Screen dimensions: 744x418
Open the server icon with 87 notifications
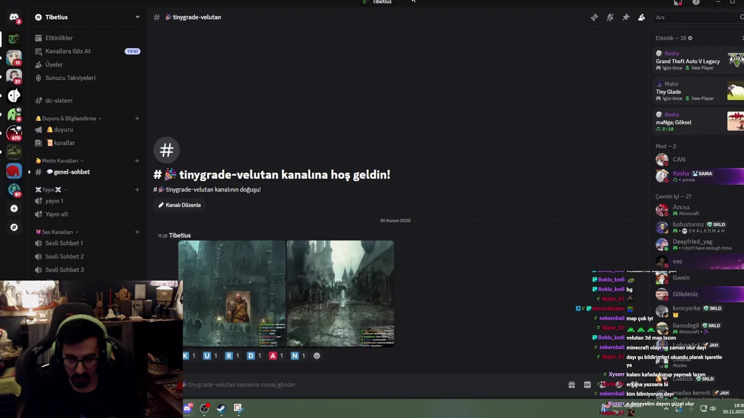[x=14, y=190]
